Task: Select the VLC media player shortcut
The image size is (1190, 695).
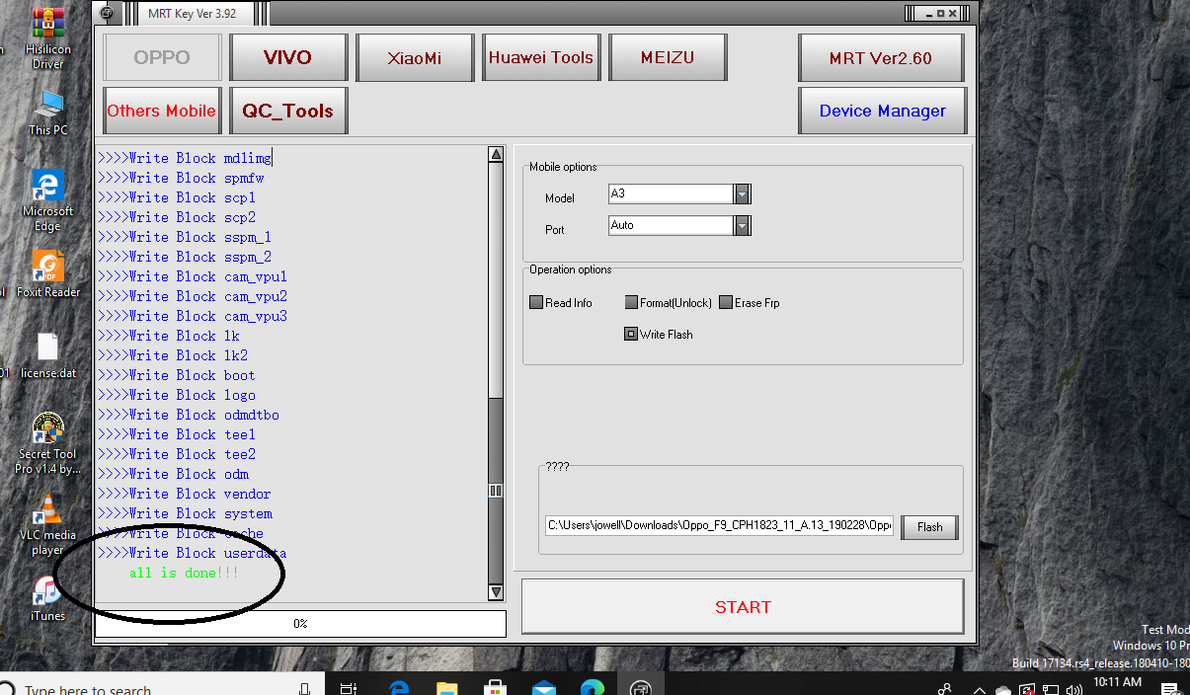Action: tap(47, 525)
